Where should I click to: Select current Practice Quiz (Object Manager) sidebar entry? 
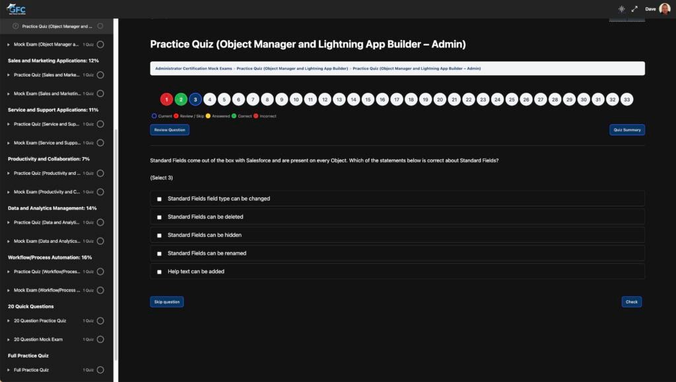57,26
